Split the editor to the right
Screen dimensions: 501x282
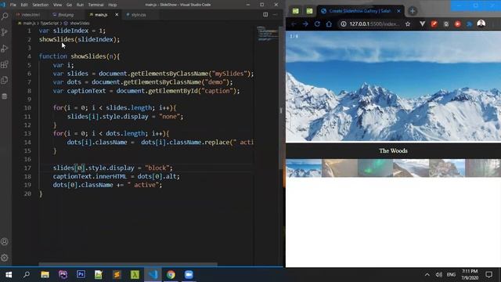(x=265, y=14)
